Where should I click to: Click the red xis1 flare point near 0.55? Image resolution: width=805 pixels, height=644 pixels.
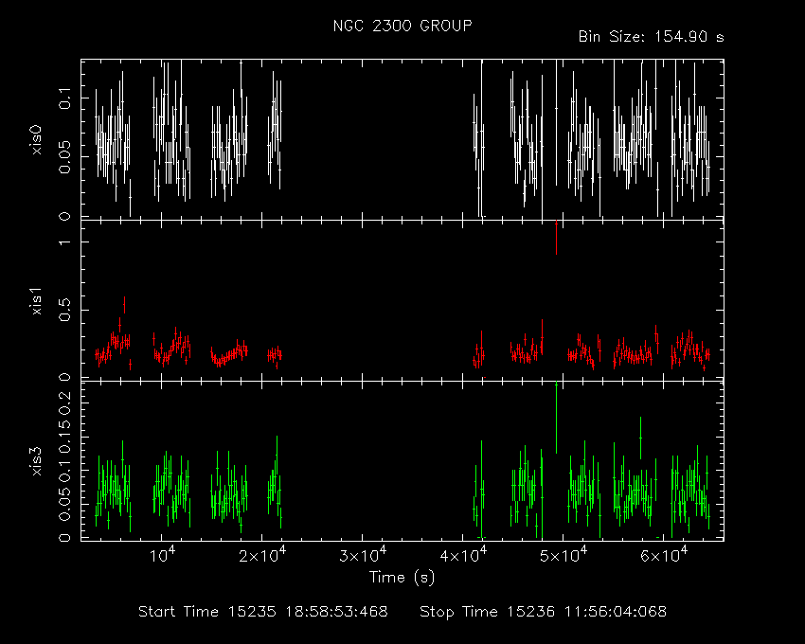coord(124,305)
